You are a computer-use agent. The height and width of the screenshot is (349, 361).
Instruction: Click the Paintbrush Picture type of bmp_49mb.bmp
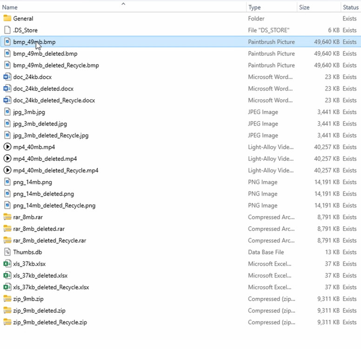(x=271, y=42)
